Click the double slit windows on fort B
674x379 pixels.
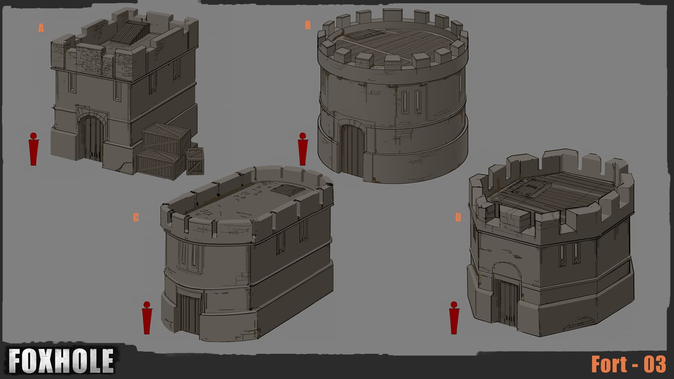click(x=411, y=101)
